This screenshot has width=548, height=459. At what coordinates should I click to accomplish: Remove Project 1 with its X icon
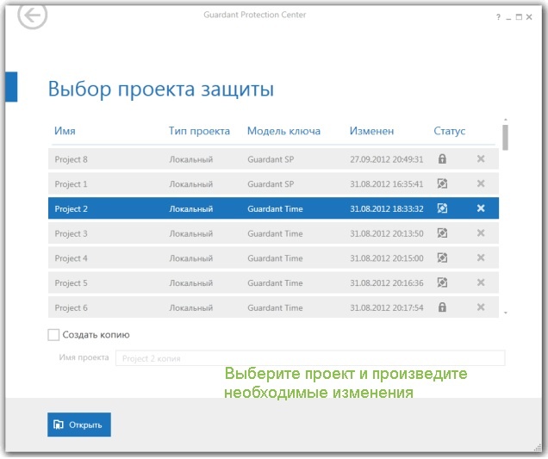[481, 184]
